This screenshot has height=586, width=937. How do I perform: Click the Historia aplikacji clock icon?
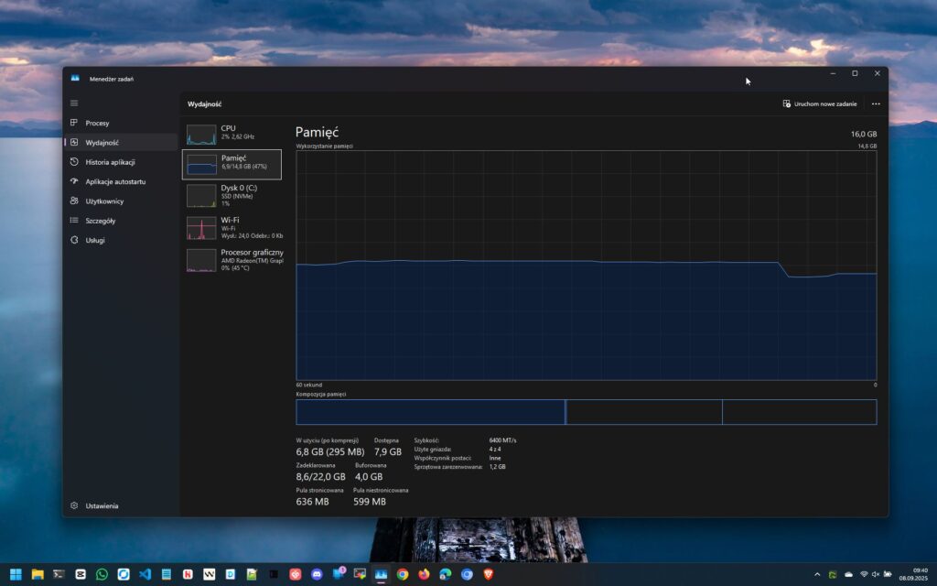[75, 162]
